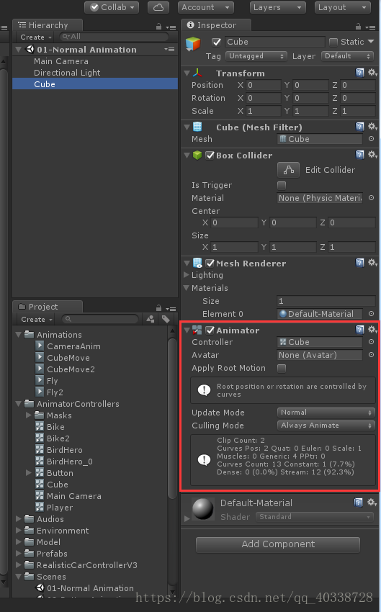Screen dimensions: 381x612
Task: Open the Project Create menu button
Action: (36, 319)
